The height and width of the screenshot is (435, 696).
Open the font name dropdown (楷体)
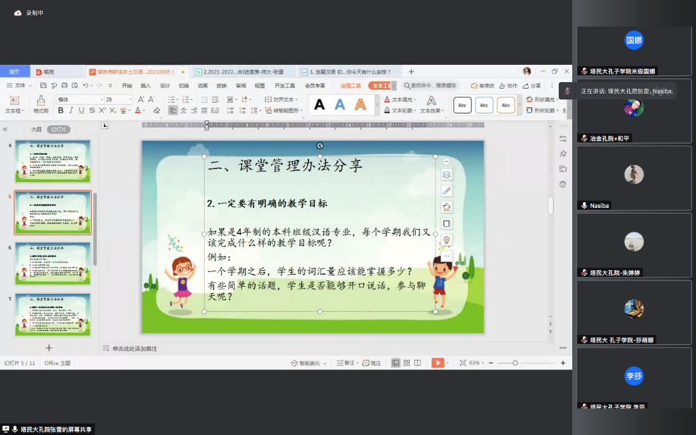(x=80, y=99)
